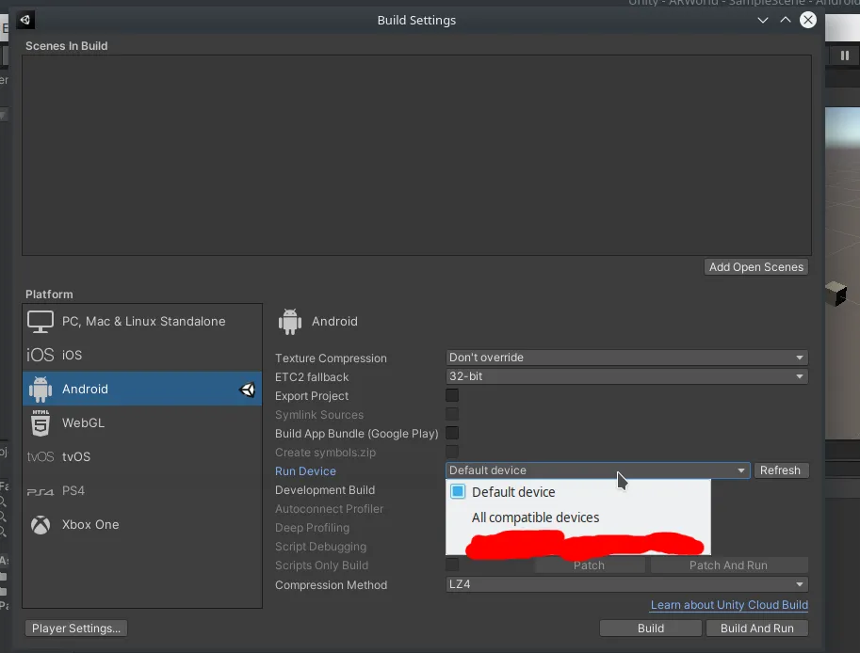Click the Build Settings window title

point(417,21)
